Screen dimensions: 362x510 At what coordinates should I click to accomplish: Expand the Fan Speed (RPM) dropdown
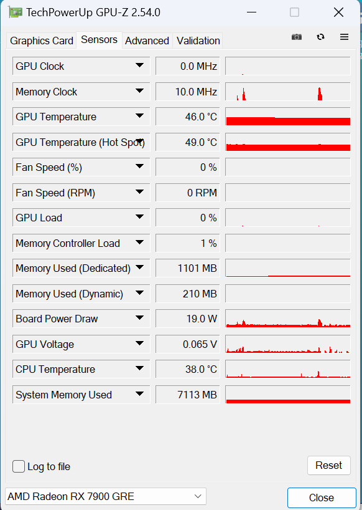(139, 192)
